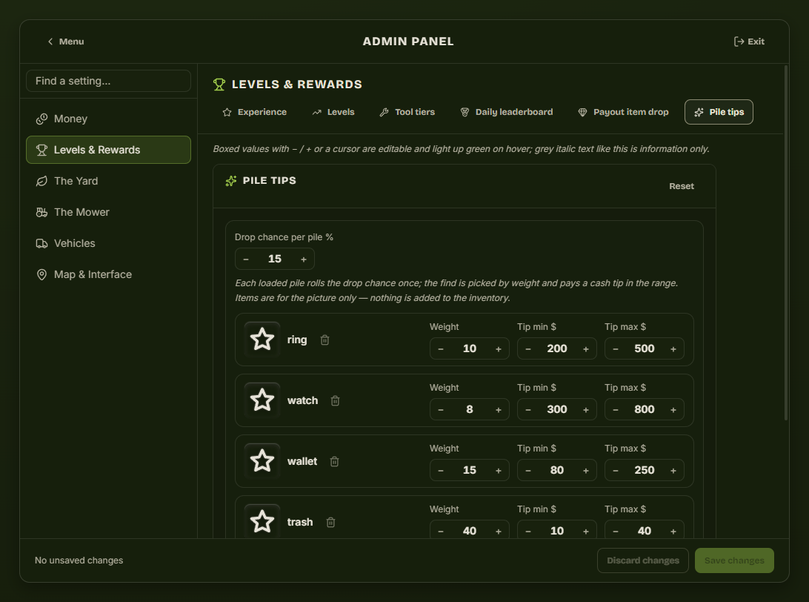
Task: Go back to the Menu
Action: [x=65, y=42]
